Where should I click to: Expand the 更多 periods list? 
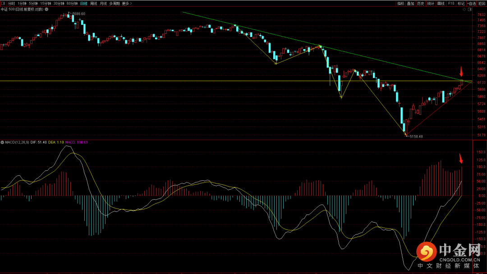tap(127, 3)
